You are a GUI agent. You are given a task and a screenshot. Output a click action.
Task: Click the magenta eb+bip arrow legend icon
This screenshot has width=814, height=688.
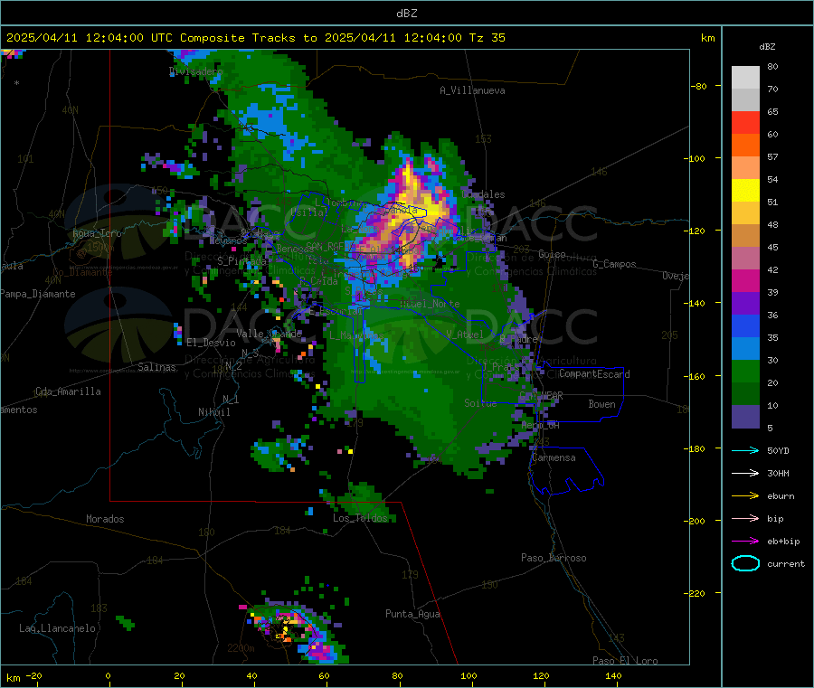(x=745, y=542)
